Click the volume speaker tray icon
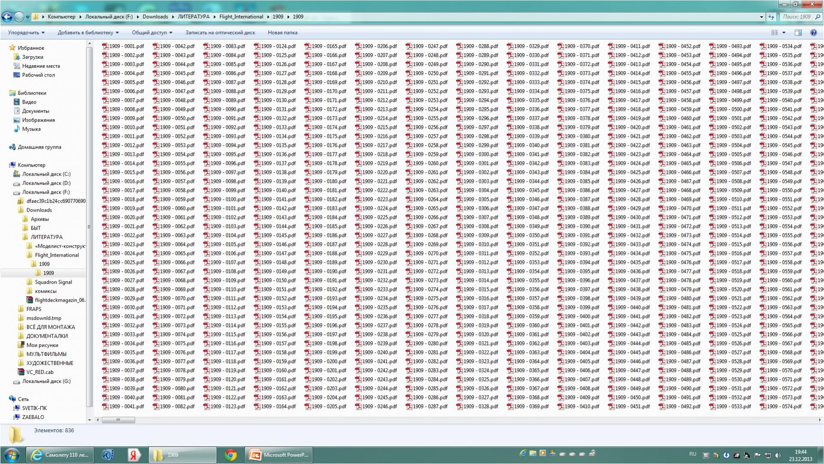Viewport: 824px width, 464px height. tap(778, 455)
